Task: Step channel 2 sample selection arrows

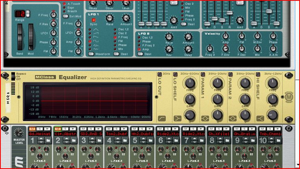Action: (67, 141)
